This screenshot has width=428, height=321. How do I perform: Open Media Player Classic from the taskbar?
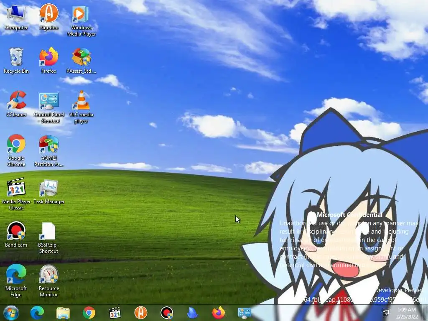click(x=115, y=313)
